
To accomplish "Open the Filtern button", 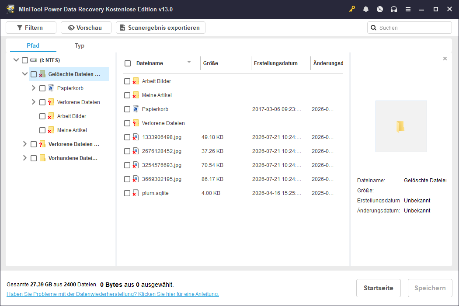I will [x=31, y=28].
